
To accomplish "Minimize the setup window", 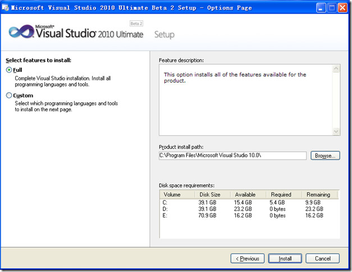I will pos(321,8).
